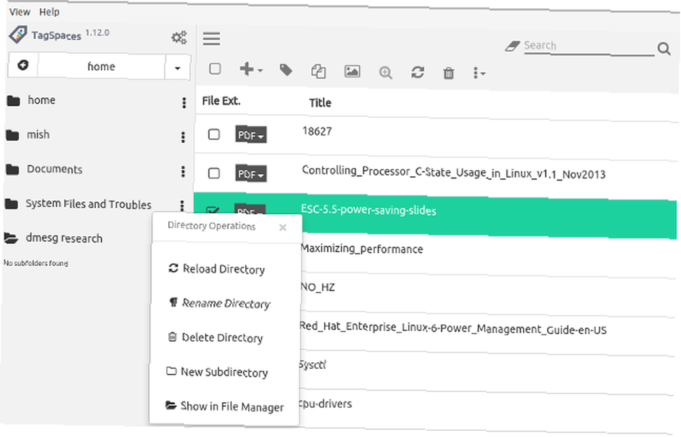Viewport: 681px width, 437px height.
Task: Open the mish folder options dots
Action: click(x=183, y=137)
